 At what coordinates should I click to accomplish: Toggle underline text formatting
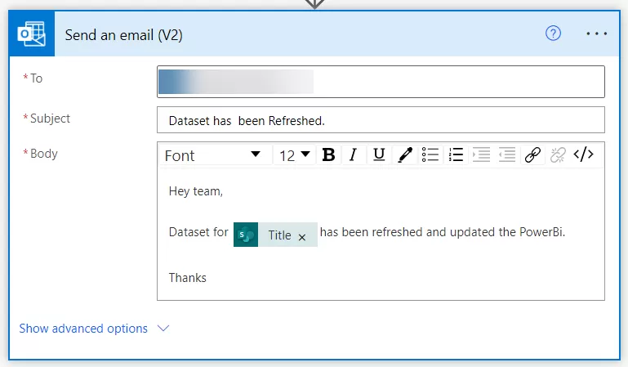(x=379, y=154)
